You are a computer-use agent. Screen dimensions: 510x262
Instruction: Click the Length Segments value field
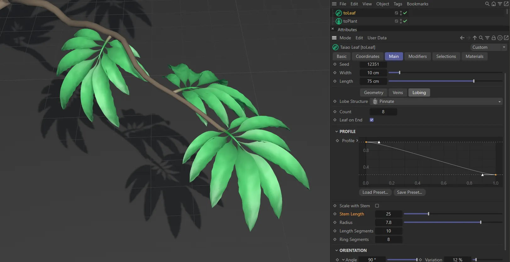pos(389,231)
